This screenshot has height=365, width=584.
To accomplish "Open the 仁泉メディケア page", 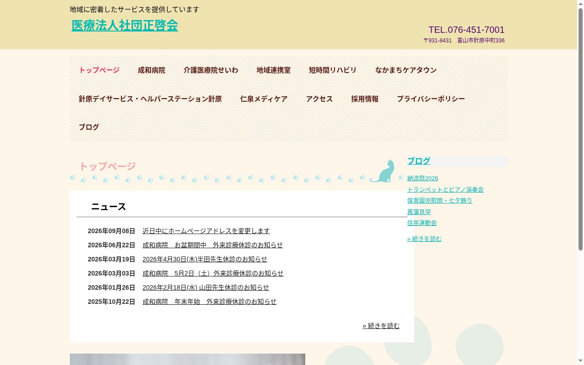I will tap(264, 99).
